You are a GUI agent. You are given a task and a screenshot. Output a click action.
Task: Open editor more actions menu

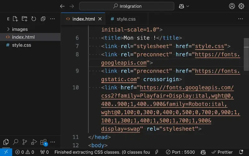click(240, 19)
